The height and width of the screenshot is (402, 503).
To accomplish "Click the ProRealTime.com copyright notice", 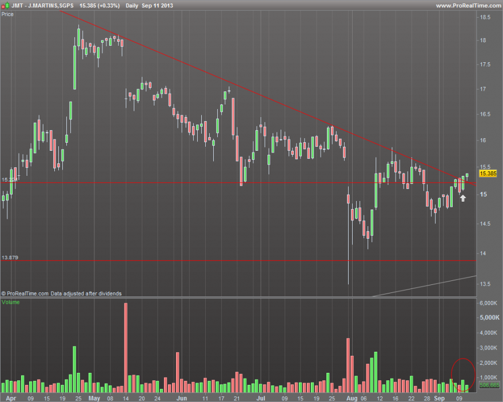I will pos(62,294).
